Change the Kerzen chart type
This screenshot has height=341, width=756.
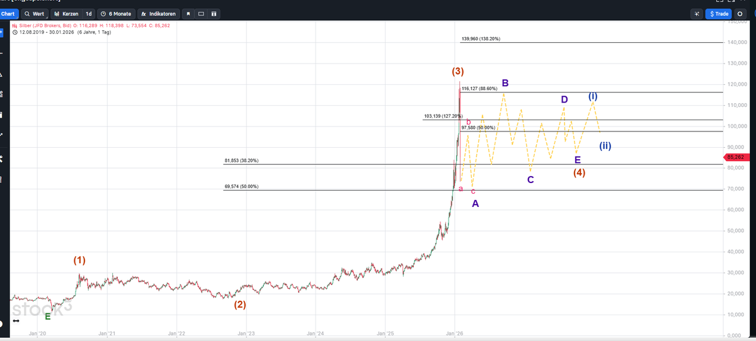click(x=67, y=14)
